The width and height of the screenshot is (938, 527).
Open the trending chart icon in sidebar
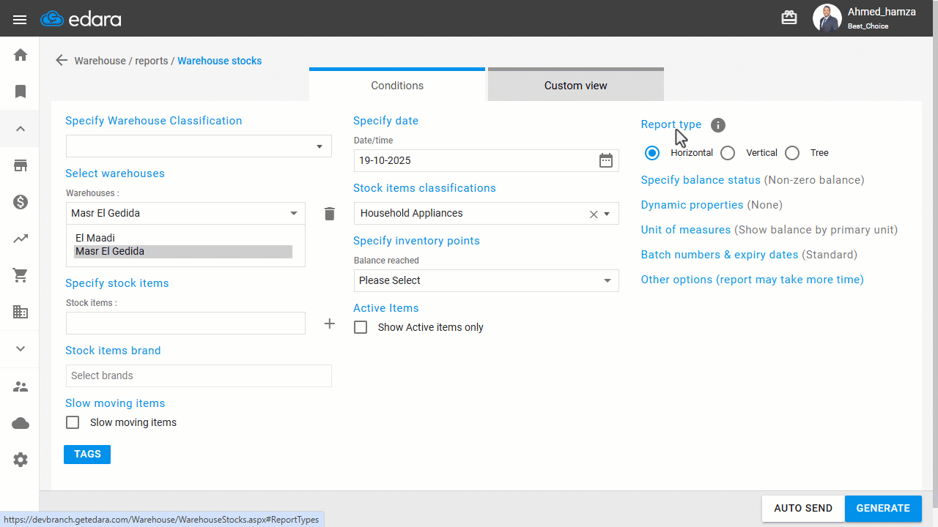[21, 239]
